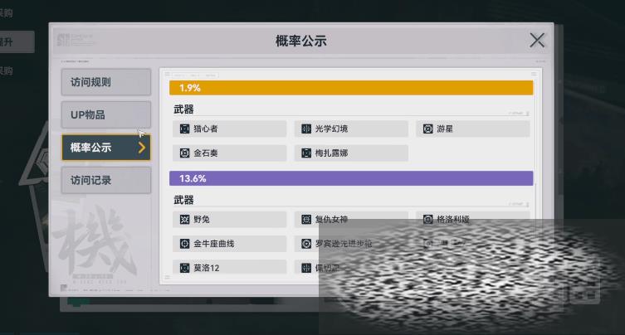This screenshot has height=335, width=625.
Task: Click the weapon icon next to 格洛利娅
Action: 427,219
